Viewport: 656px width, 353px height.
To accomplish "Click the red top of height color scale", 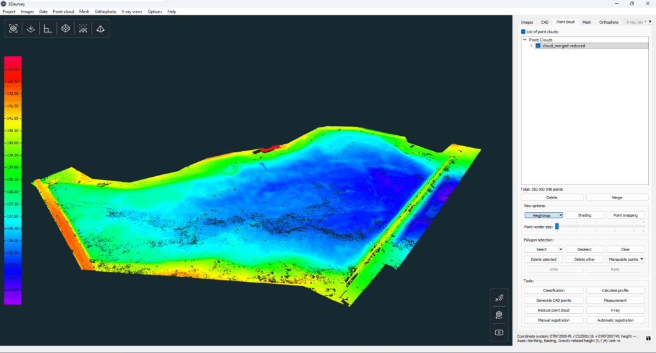I will 13,60.
